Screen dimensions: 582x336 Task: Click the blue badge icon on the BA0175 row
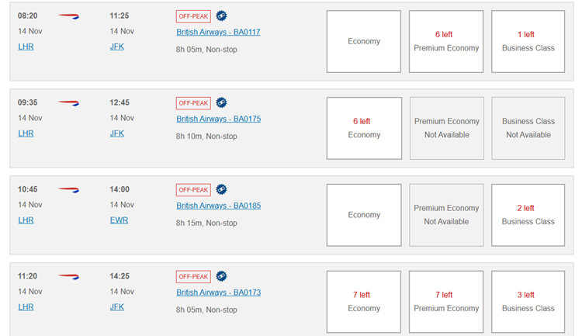[x=221, y=103]
